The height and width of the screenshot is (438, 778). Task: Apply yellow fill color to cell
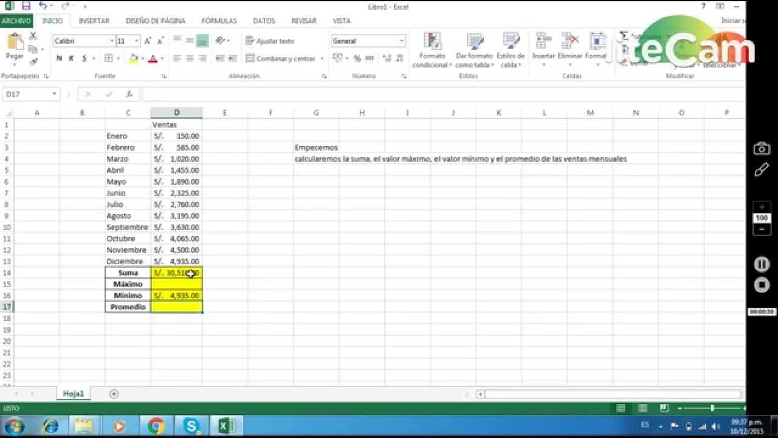134,58
